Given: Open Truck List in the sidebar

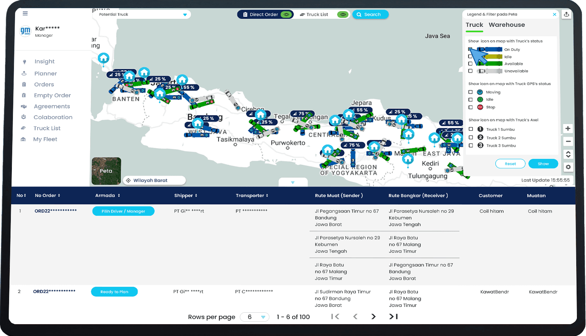Looking at the screenshot, I should 47,128.
